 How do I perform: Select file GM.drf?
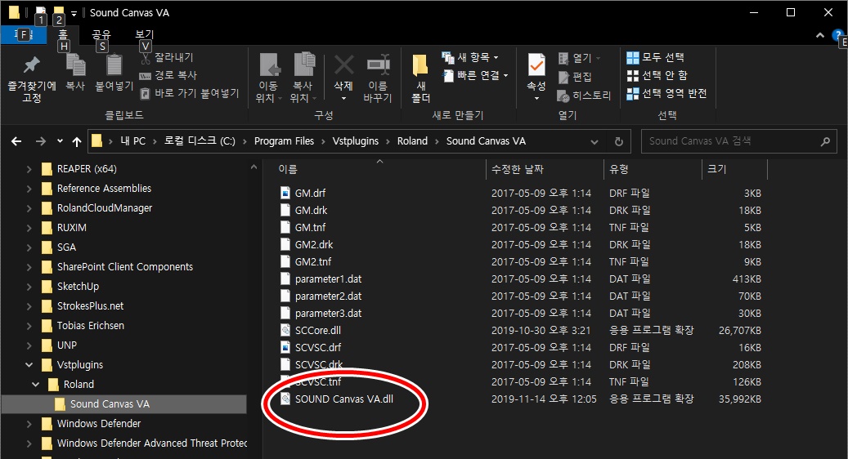(x=310, y=194)
